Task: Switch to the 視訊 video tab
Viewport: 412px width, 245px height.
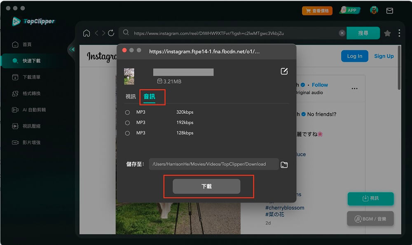Action: (x=131, y=97)
